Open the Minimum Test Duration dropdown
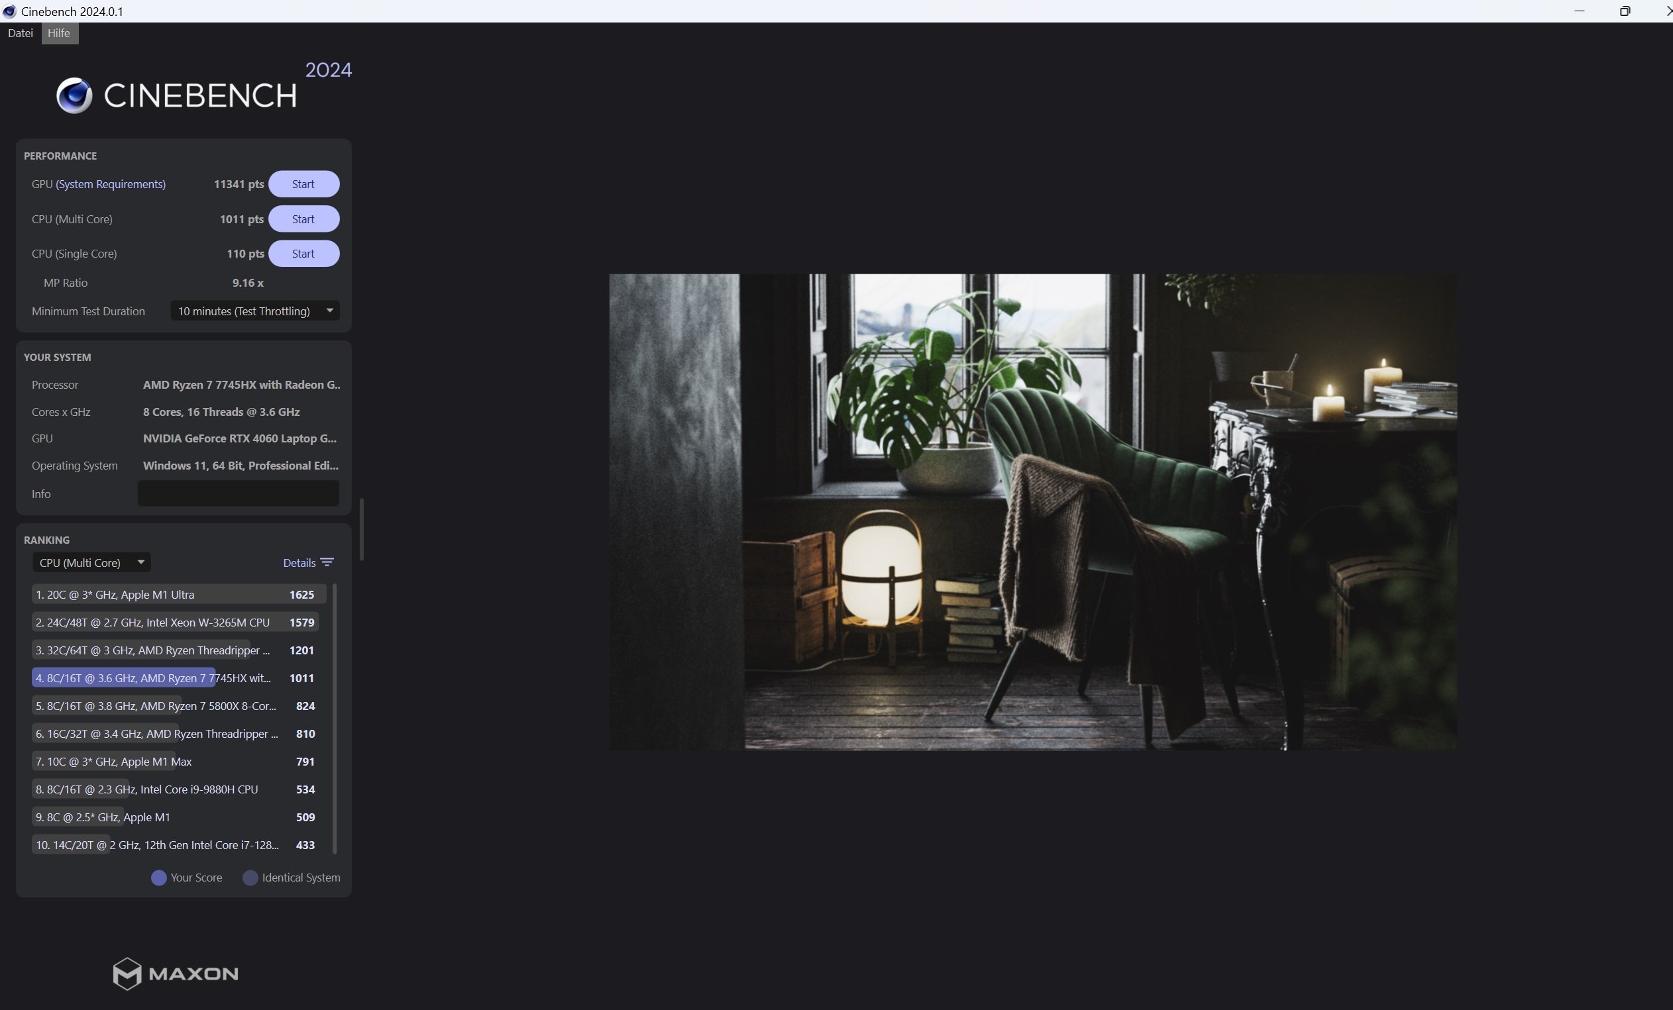This screenshot has width=1673, height=1010. point(254,311)
